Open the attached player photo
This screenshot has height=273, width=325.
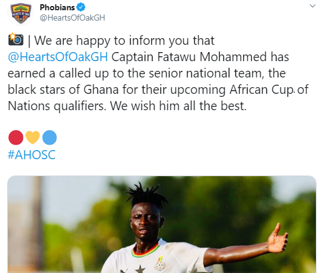tap(162, 225)
